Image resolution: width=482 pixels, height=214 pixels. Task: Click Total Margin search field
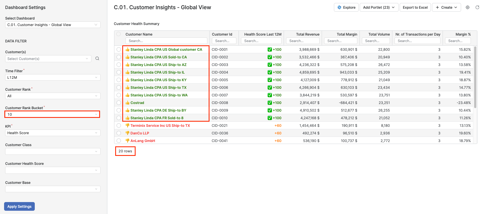click(341, 41)
